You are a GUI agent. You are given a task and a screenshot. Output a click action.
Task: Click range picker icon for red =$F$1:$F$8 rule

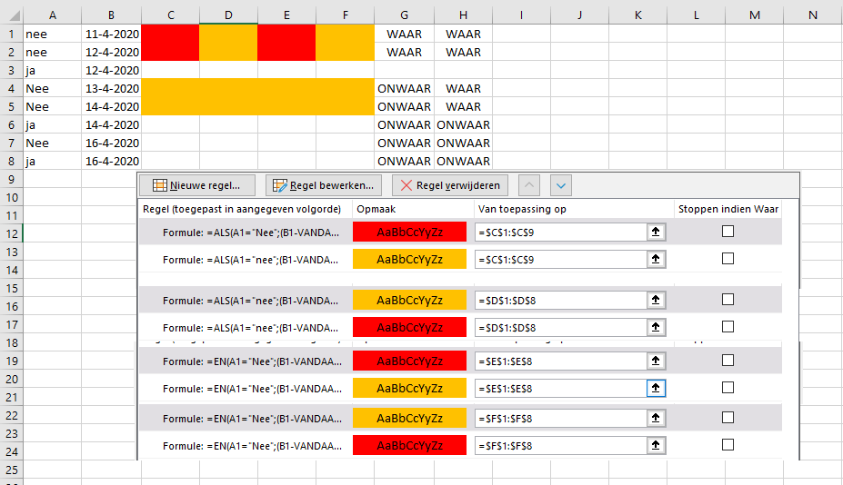(656, 445)
